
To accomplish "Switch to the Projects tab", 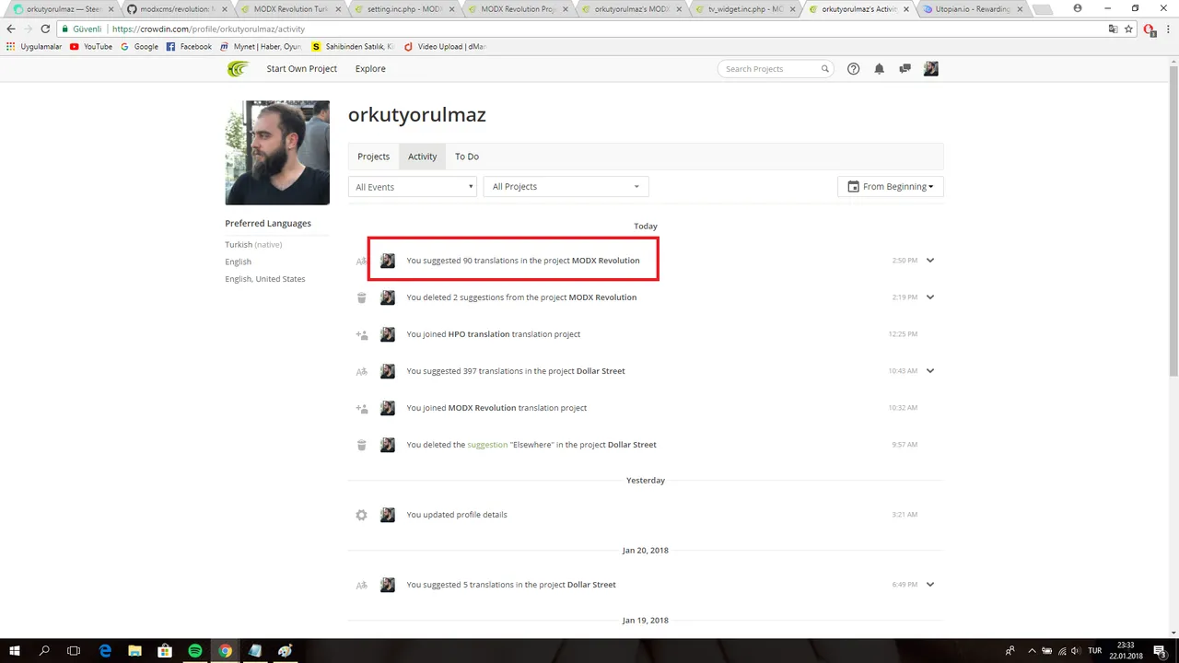I will coord(373,157).
